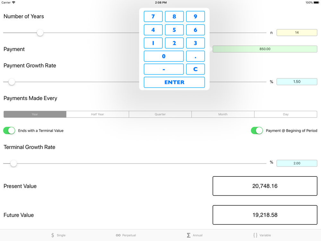
Task: Tap the Terminal Growth Rate percent field
Action: point(297,163)
